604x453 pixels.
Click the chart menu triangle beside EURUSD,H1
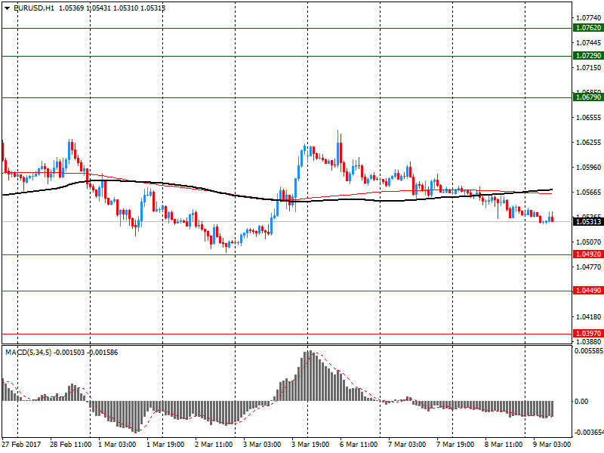tap(8, 8)
